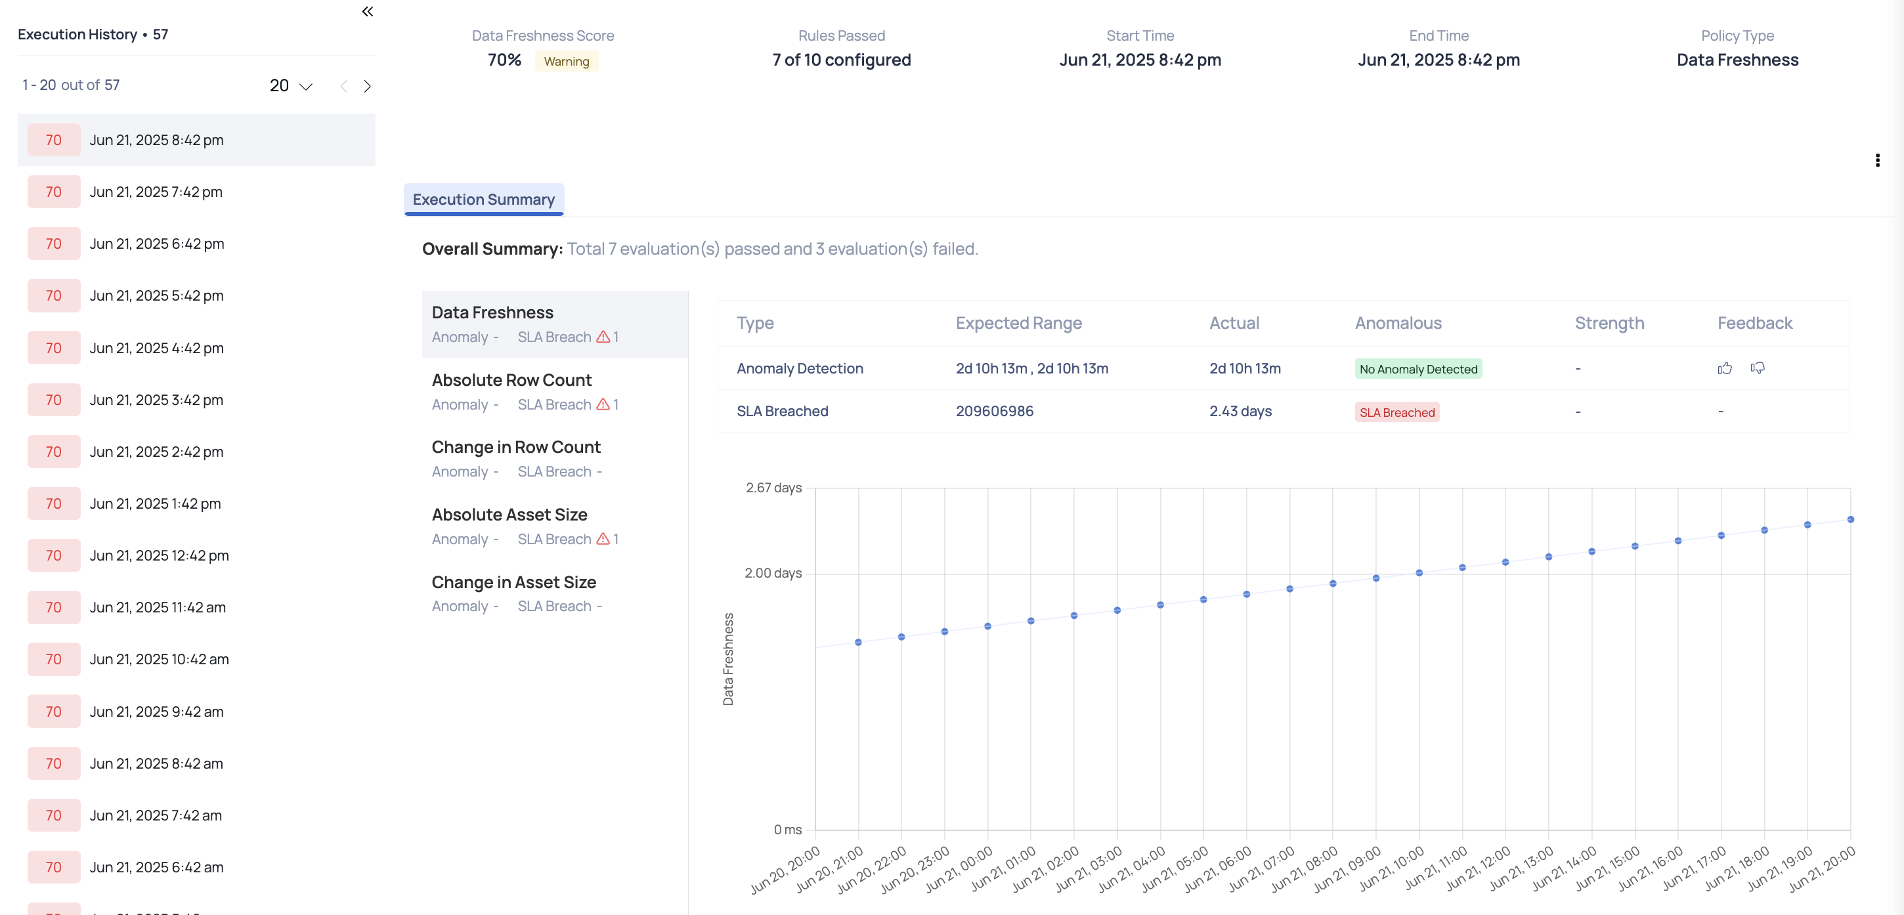Collapse the Execution History sidebar

(x=368, y=12)
